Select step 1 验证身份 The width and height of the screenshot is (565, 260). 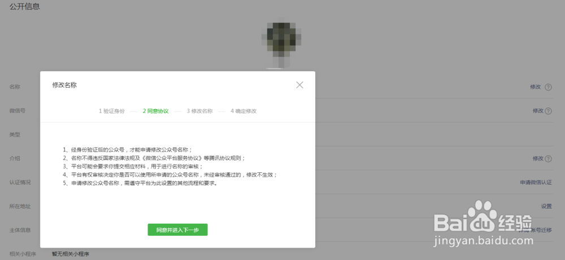[x=112, y=111]
